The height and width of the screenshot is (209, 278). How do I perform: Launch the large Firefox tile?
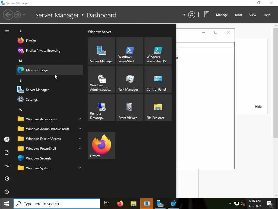[102, 146]
